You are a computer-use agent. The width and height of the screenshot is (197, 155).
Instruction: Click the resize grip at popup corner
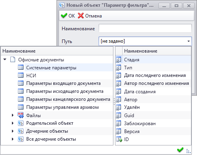[x=188, y=151]
